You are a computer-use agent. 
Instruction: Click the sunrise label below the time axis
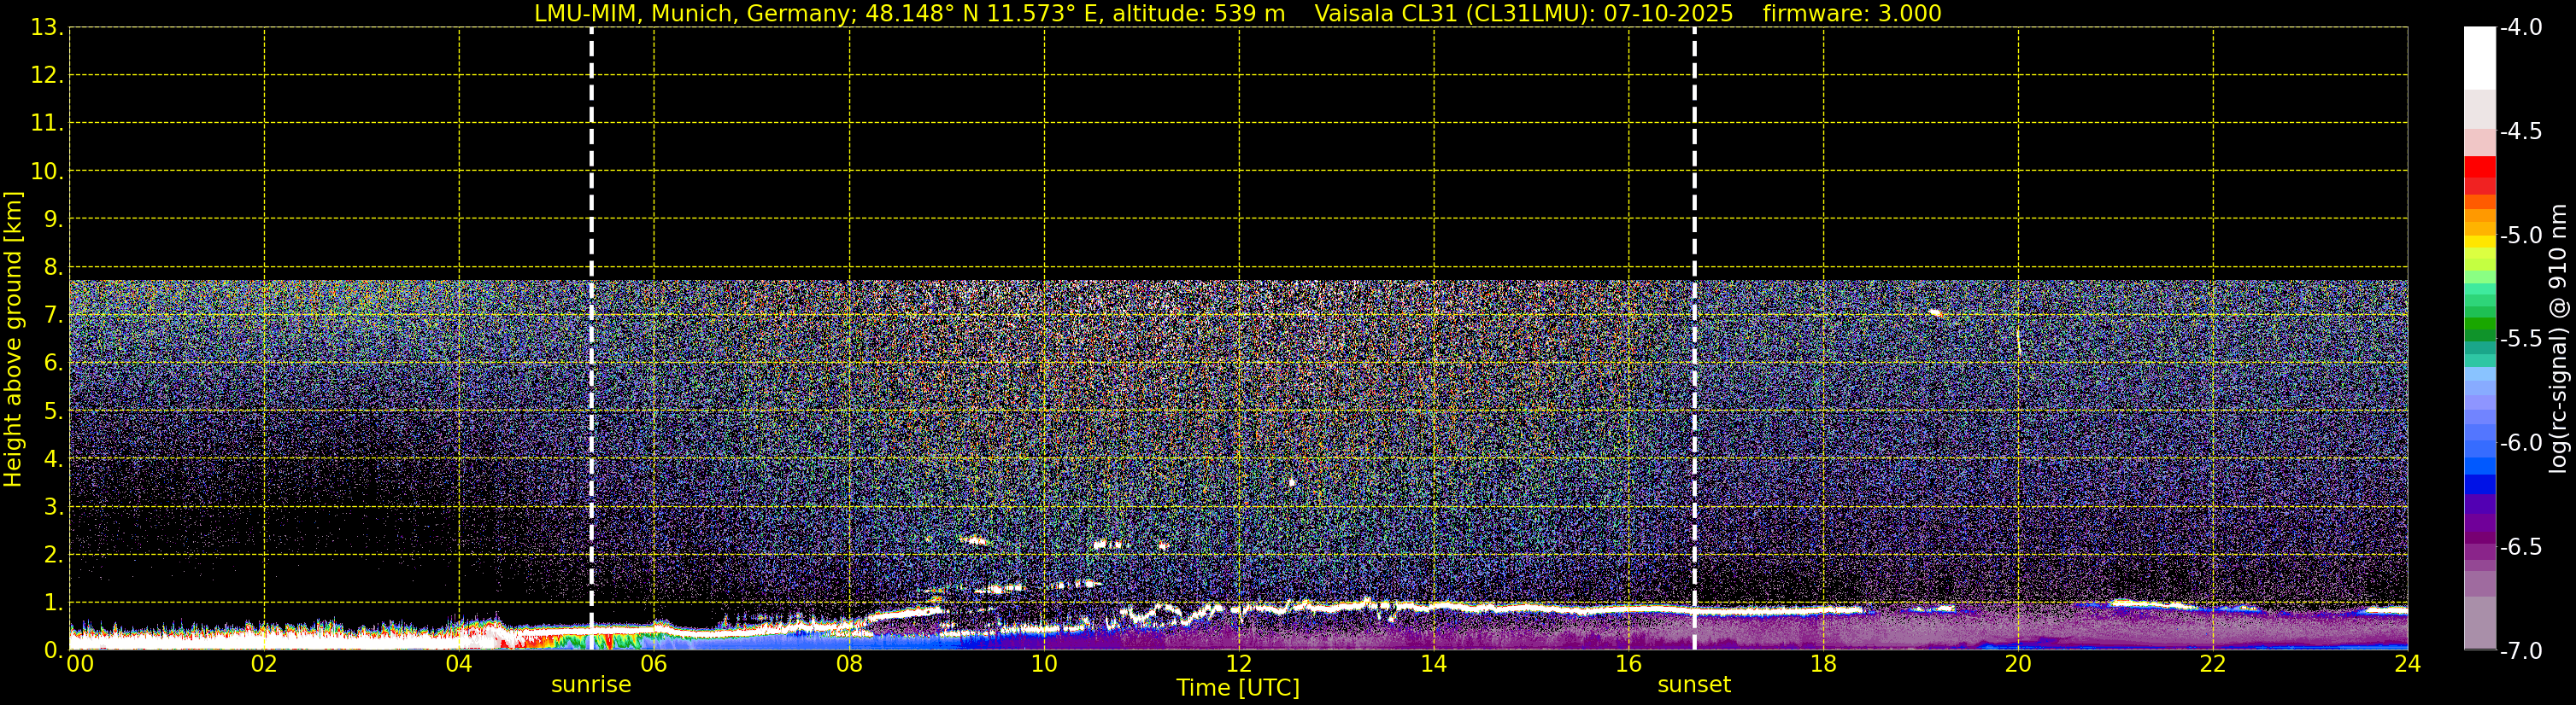click(591, 685)
